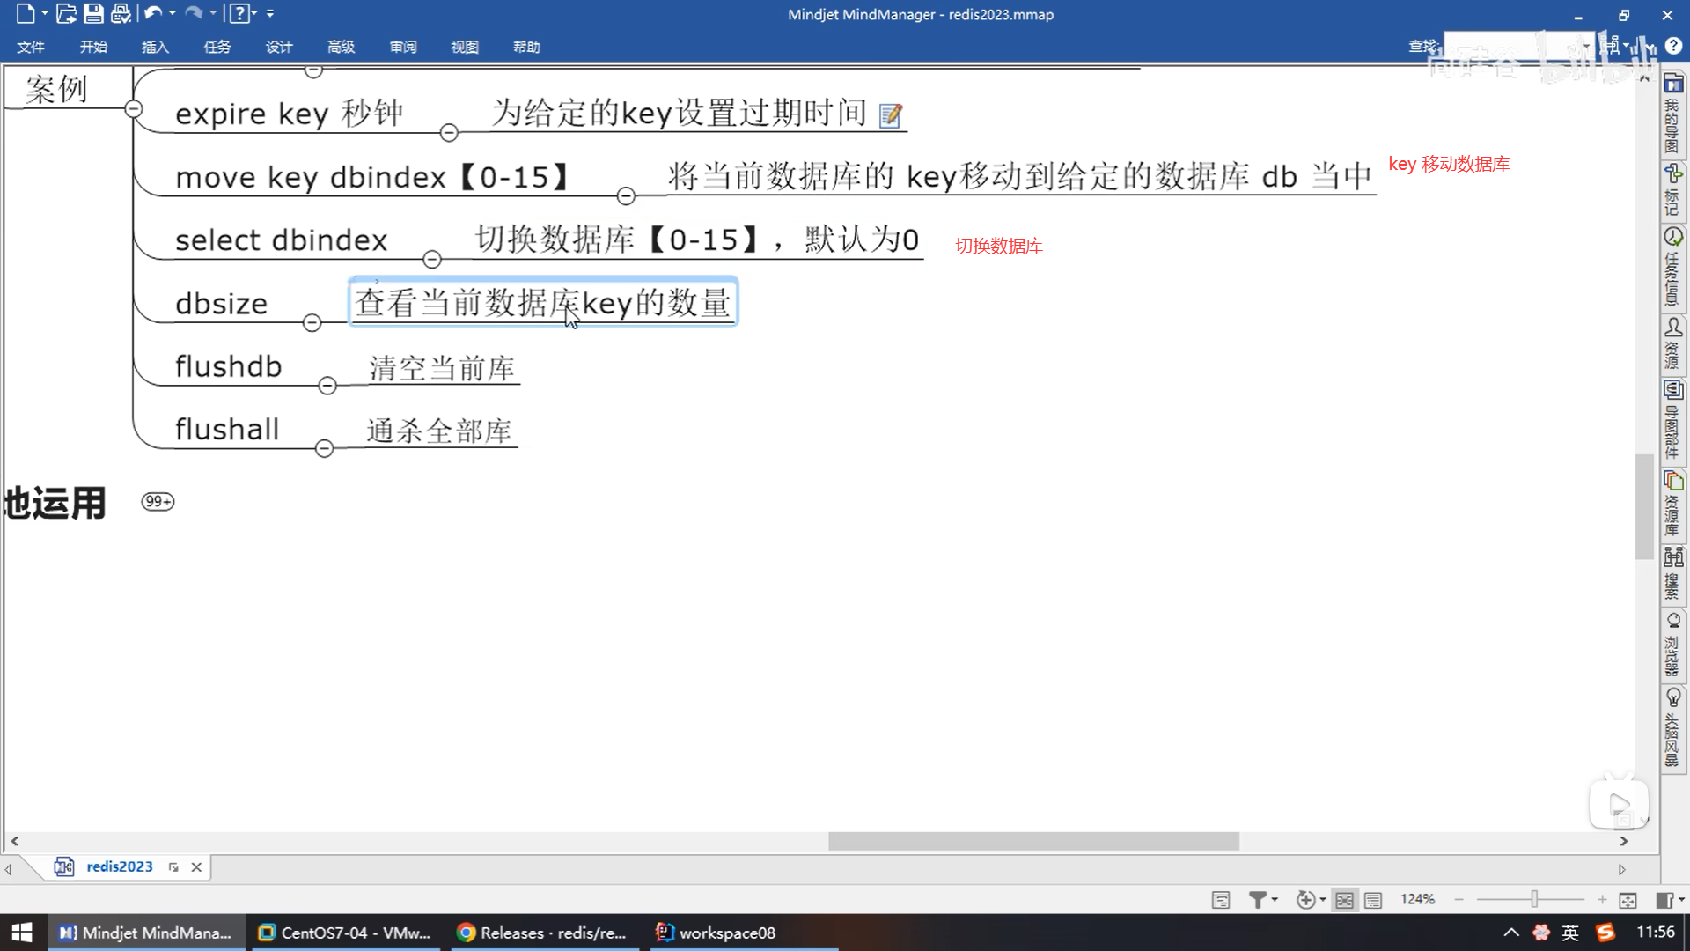Toggle map view mode in status bar
This screenshot has height=951, width=1690.
point(1344,900)
